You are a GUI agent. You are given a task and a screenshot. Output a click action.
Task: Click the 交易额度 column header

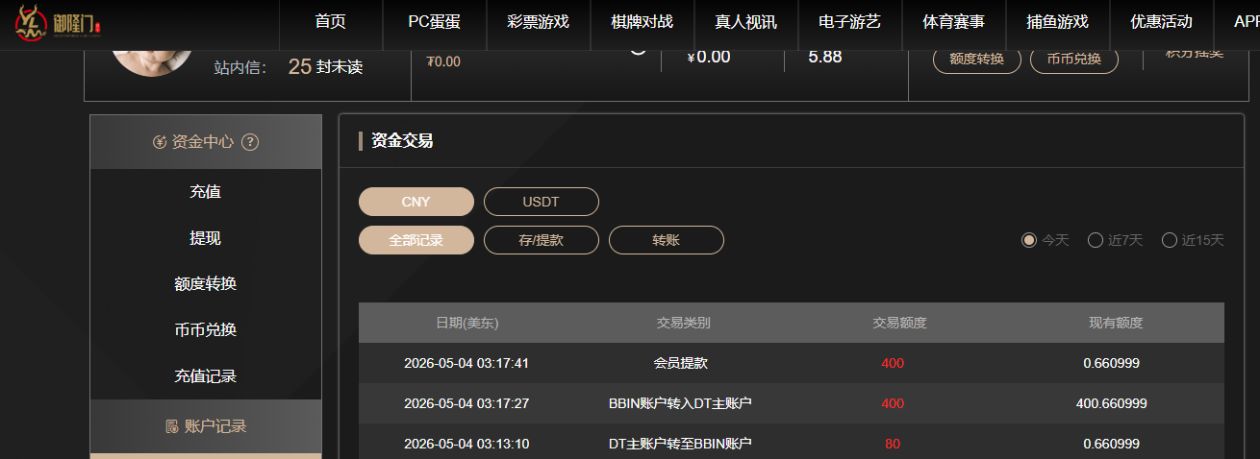[899, 324]
